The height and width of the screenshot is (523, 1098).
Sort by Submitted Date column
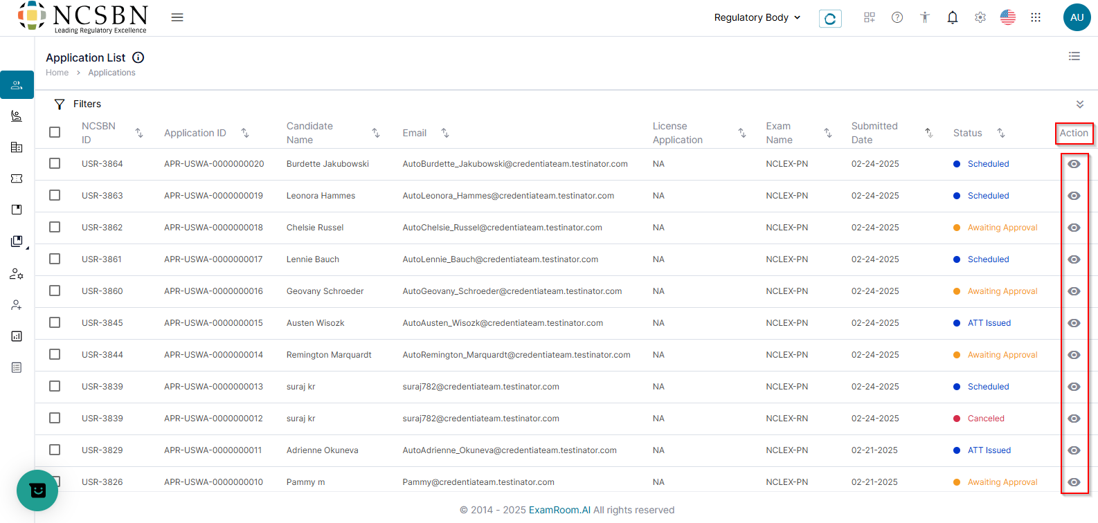coord(928,133)
